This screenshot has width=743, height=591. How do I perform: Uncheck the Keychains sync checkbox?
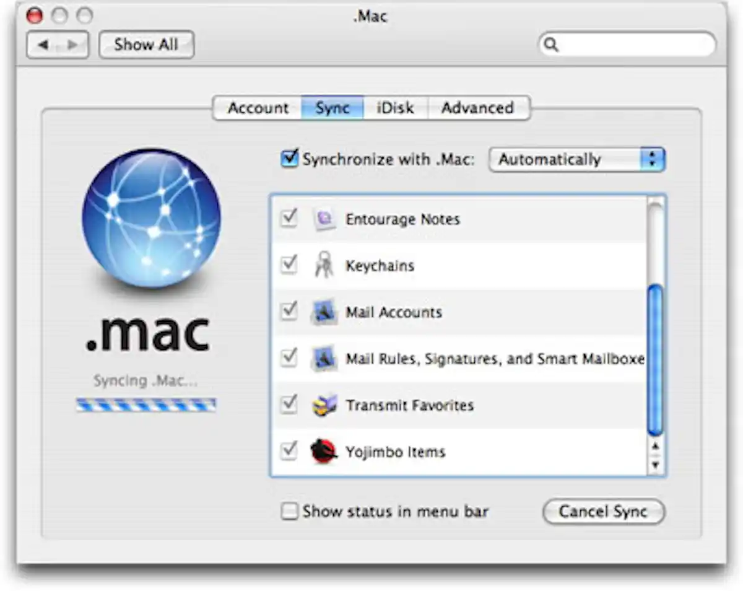coord(288,265)
